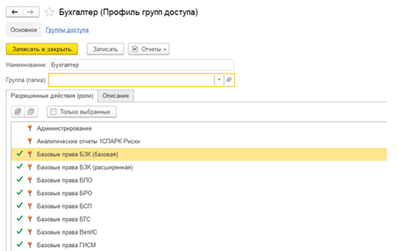Select the Базовые права ГИСМ row
The height and width of the screenshot is (251, 398).
(x=199, y=245)
